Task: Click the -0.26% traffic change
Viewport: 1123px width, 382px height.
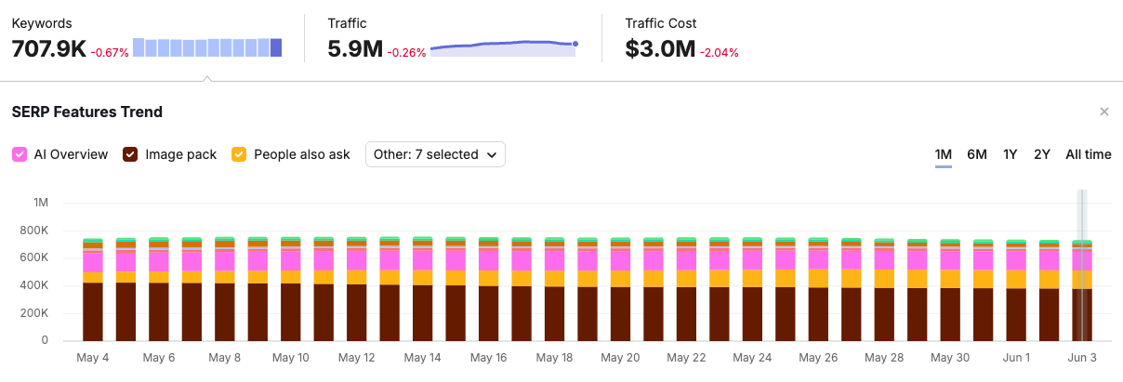Action: click(407, 52)
